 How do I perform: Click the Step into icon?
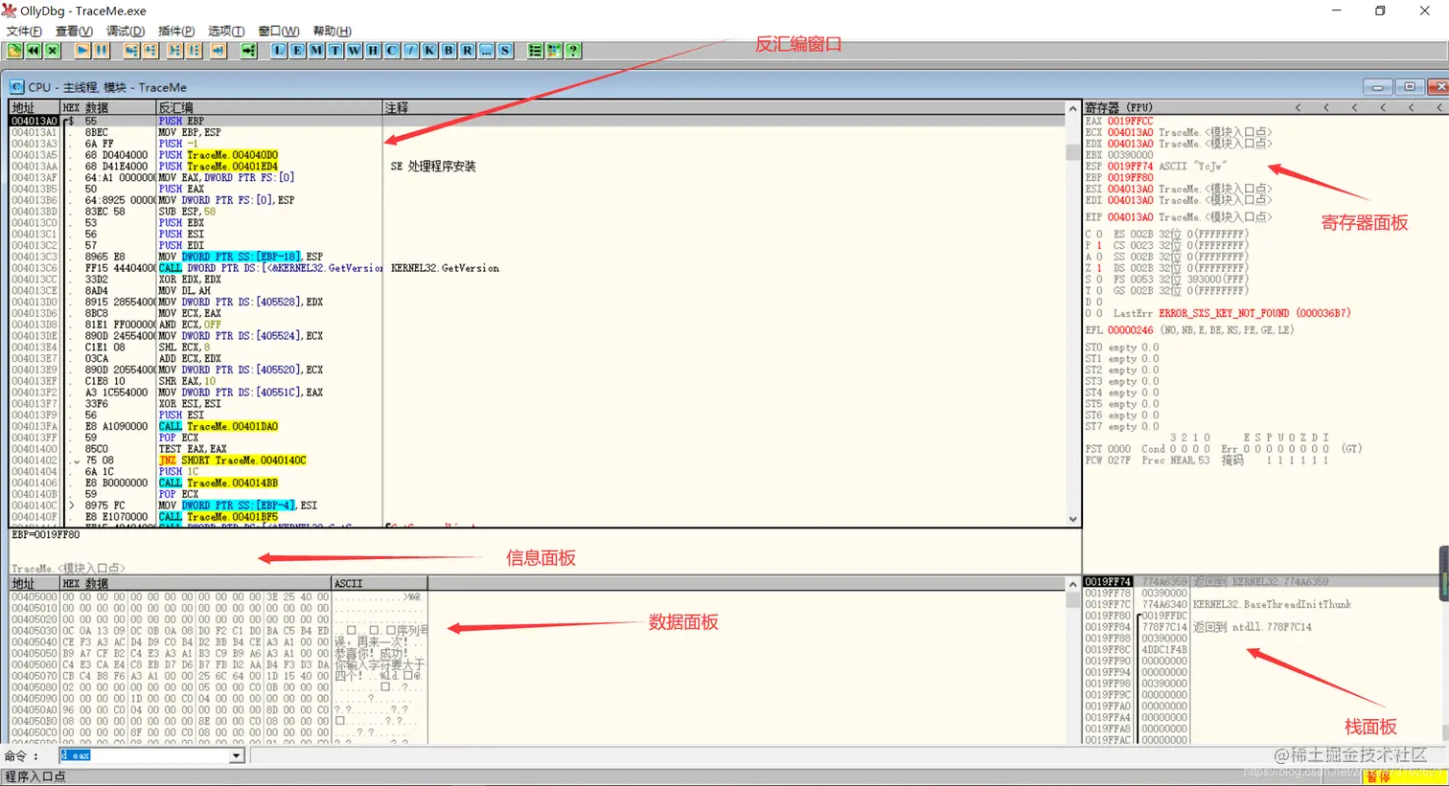(131, 51)
